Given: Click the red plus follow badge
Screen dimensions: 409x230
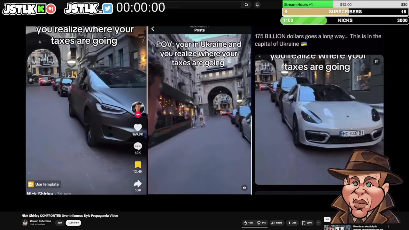Looking at the screenshot, I should pos(138,114).
